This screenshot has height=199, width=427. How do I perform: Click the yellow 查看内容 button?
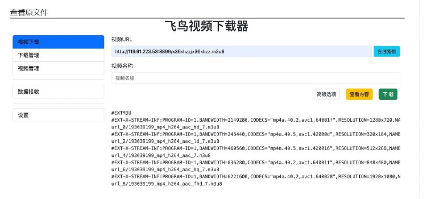pyautogui.click(x=359, y=94)
